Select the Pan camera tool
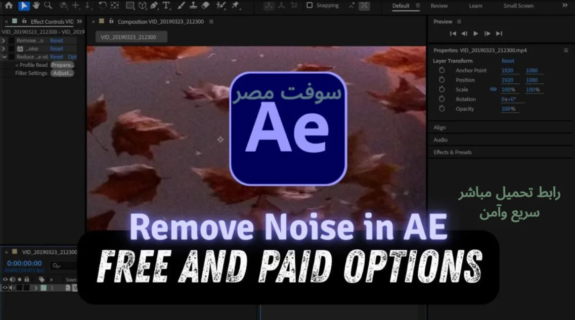The image size is (575, 320). pyautogui.click(x=76, y=6)
